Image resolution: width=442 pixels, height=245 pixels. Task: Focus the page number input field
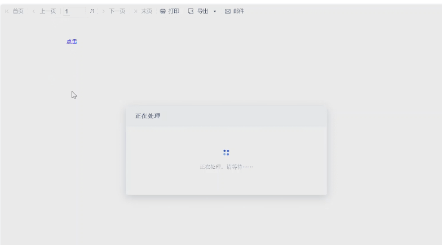[x=74, y=11]
